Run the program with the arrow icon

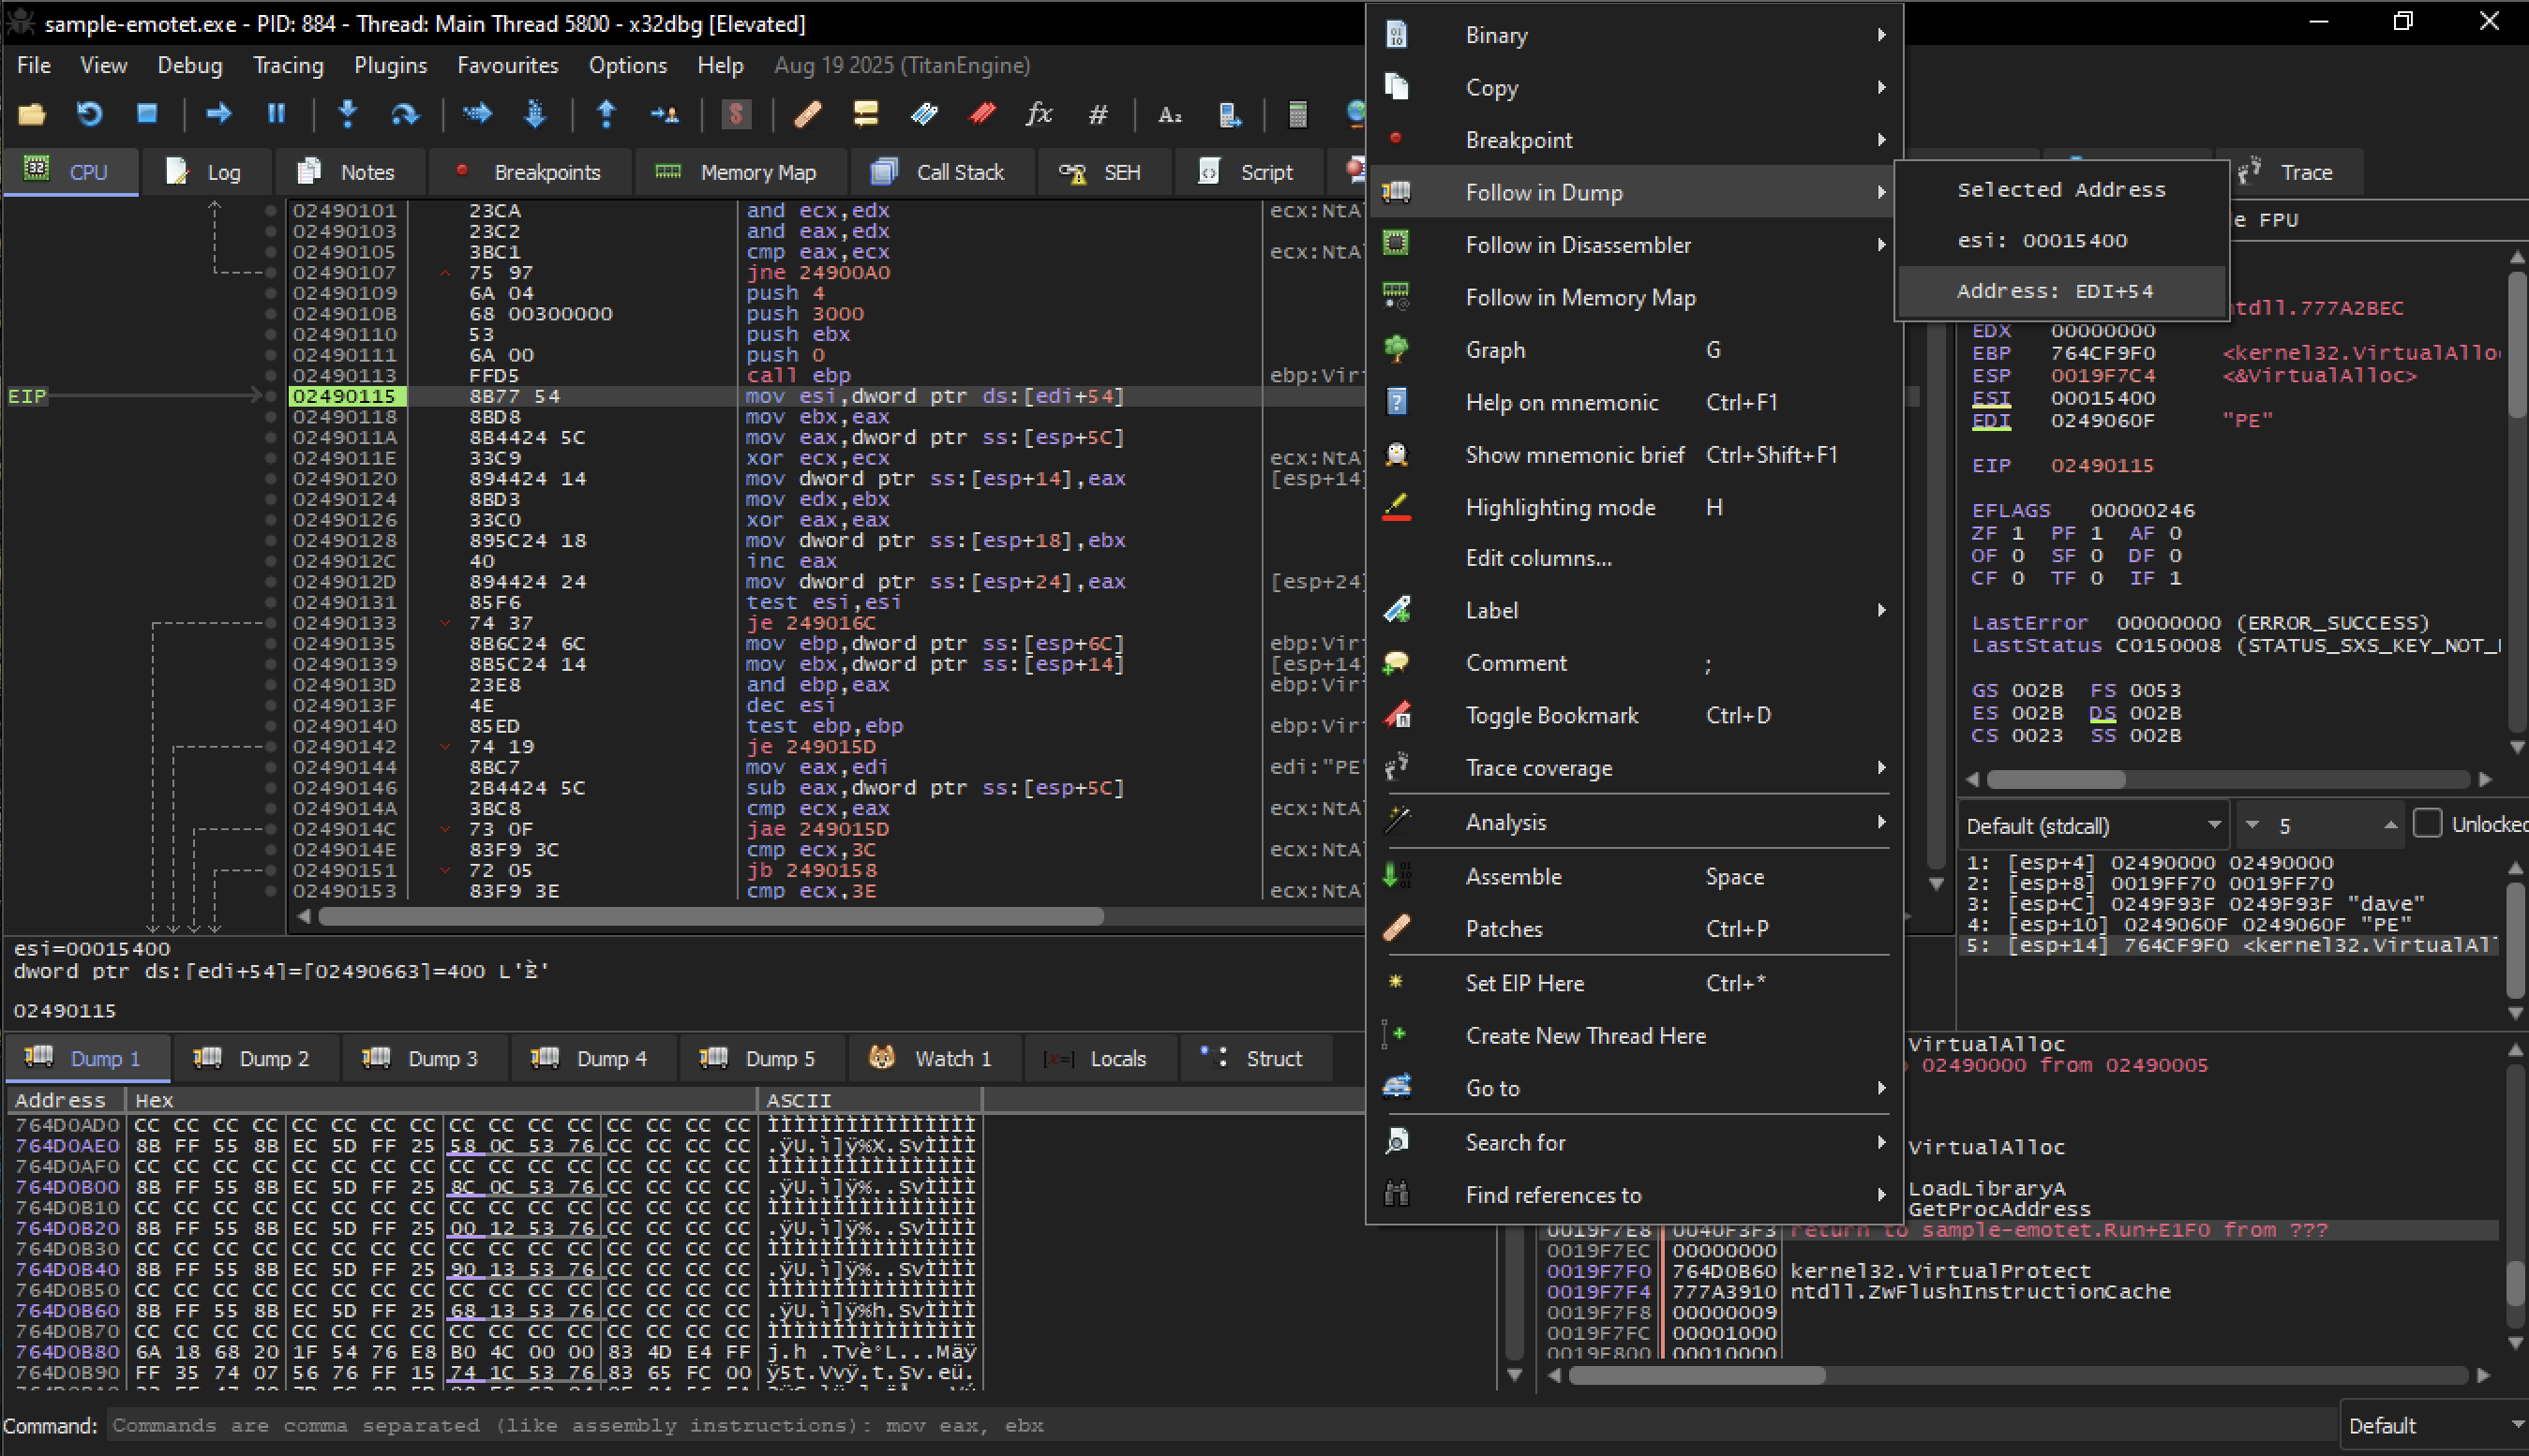tap(218, 114)
